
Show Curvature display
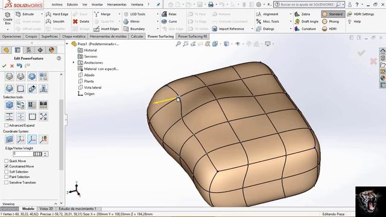tap(305, 29)
